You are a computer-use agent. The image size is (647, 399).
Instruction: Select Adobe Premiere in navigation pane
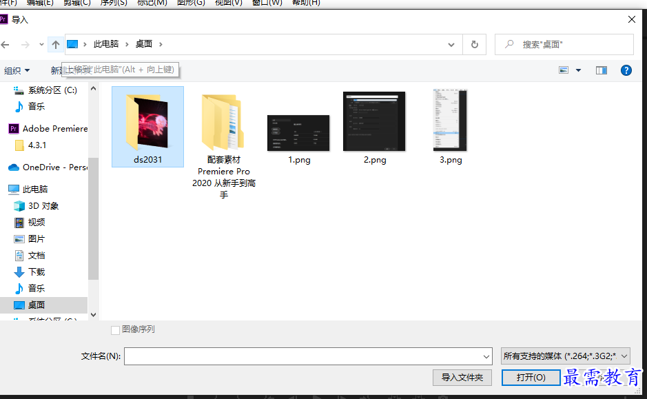click(48, 129)
